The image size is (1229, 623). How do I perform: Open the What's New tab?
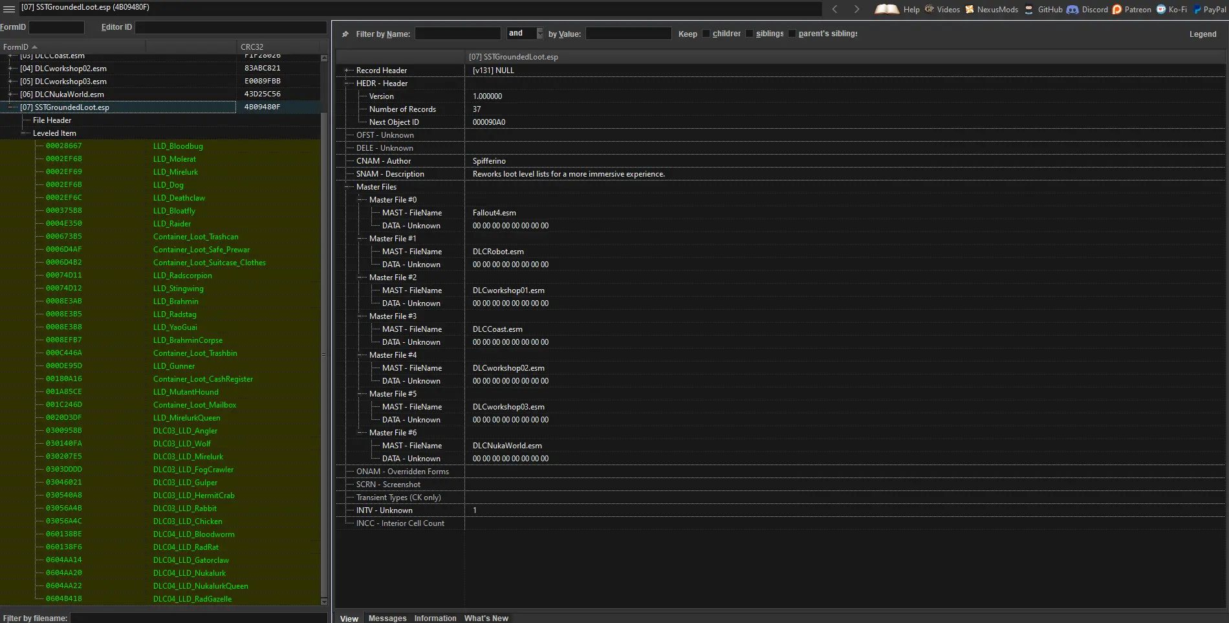click(x=486, y=618)
